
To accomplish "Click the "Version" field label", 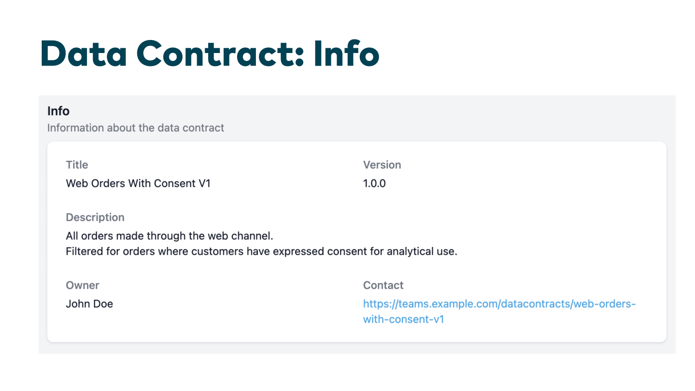I will tap(382, 165).
